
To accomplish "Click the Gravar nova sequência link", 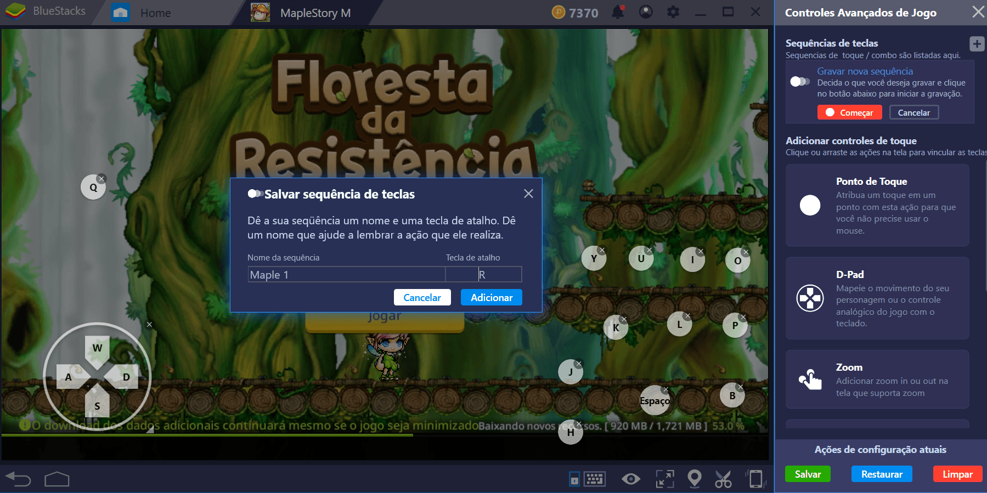I will point(865,71).
